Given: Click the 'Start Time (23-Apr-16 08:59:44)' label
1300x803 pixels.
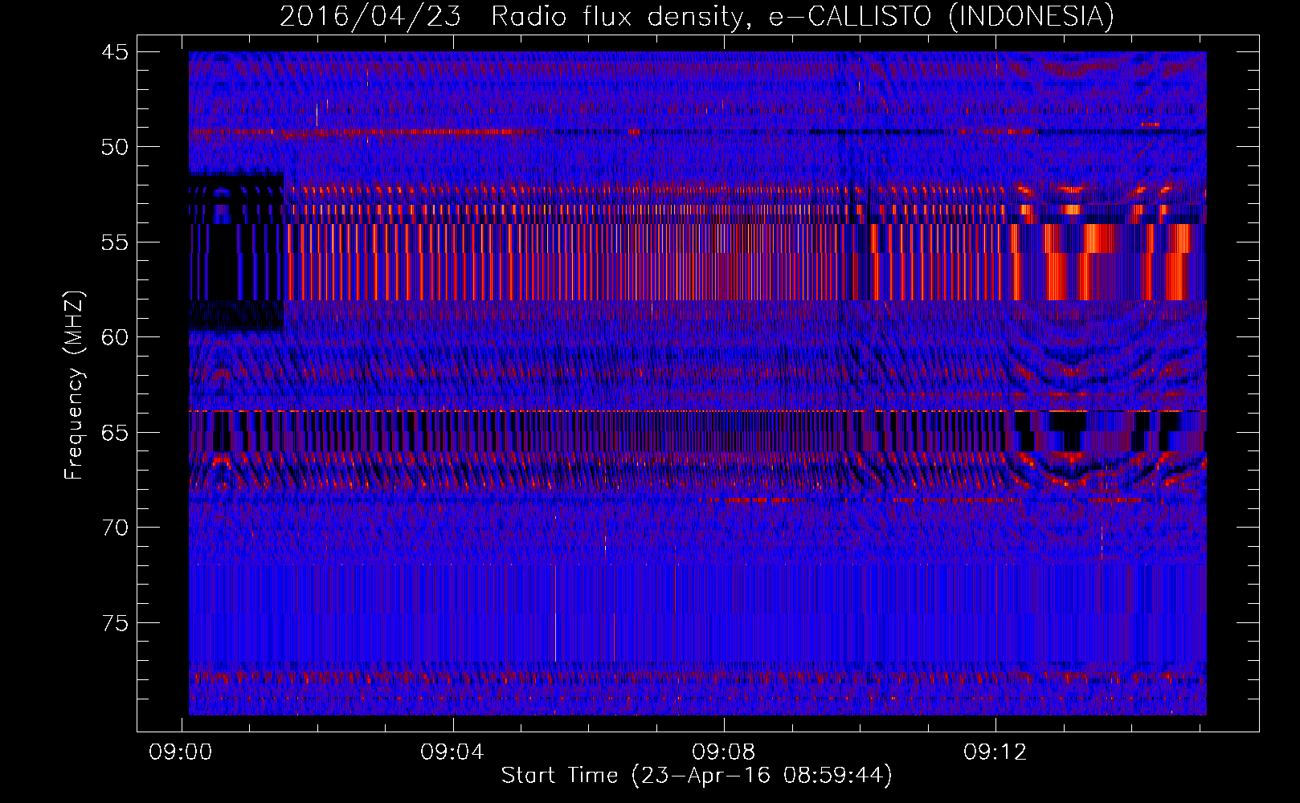Looking at the screenshot, I should coord(697,776).
